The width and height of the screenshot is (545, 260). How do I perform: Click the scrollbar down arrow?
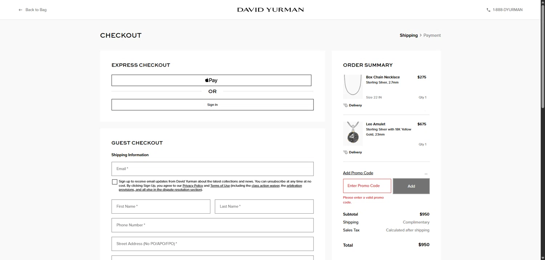(542, 257)
